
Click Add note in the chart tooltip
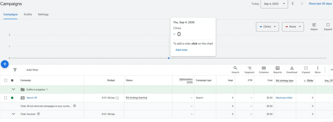coord(181,50)
